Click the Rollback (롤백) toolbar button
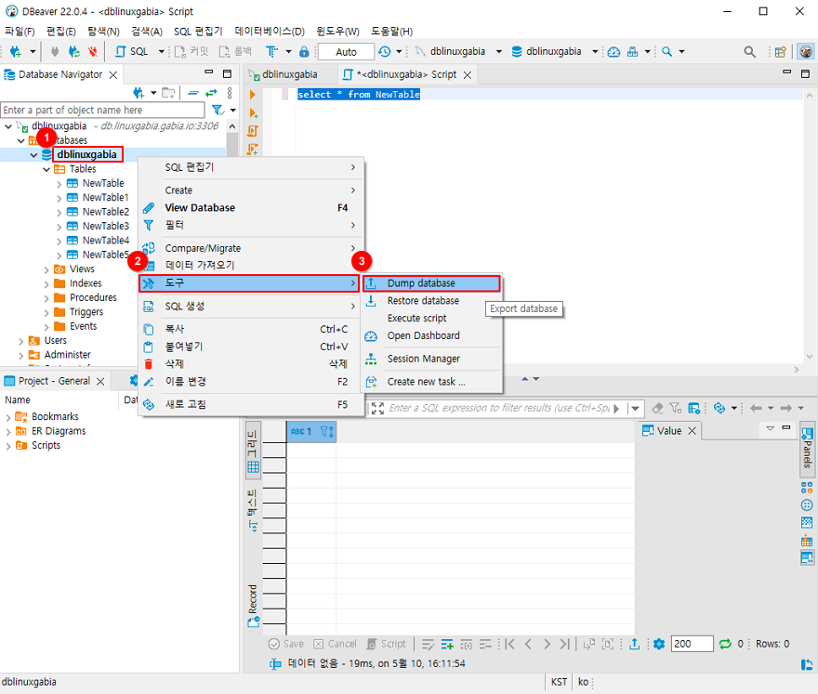 point(235,52)
